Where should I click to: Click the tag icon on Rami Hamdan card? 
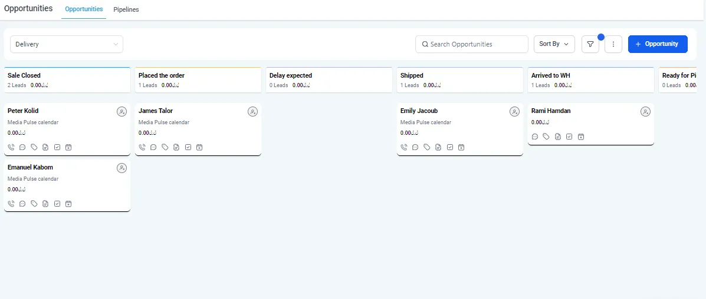(546, 137)
